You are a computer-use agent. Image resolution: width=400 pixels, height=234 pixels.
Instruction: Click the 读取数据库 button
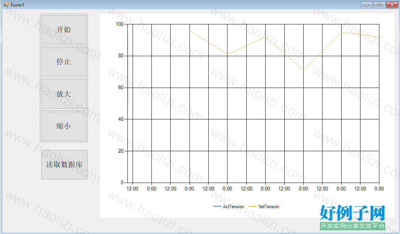click(64, 165)
